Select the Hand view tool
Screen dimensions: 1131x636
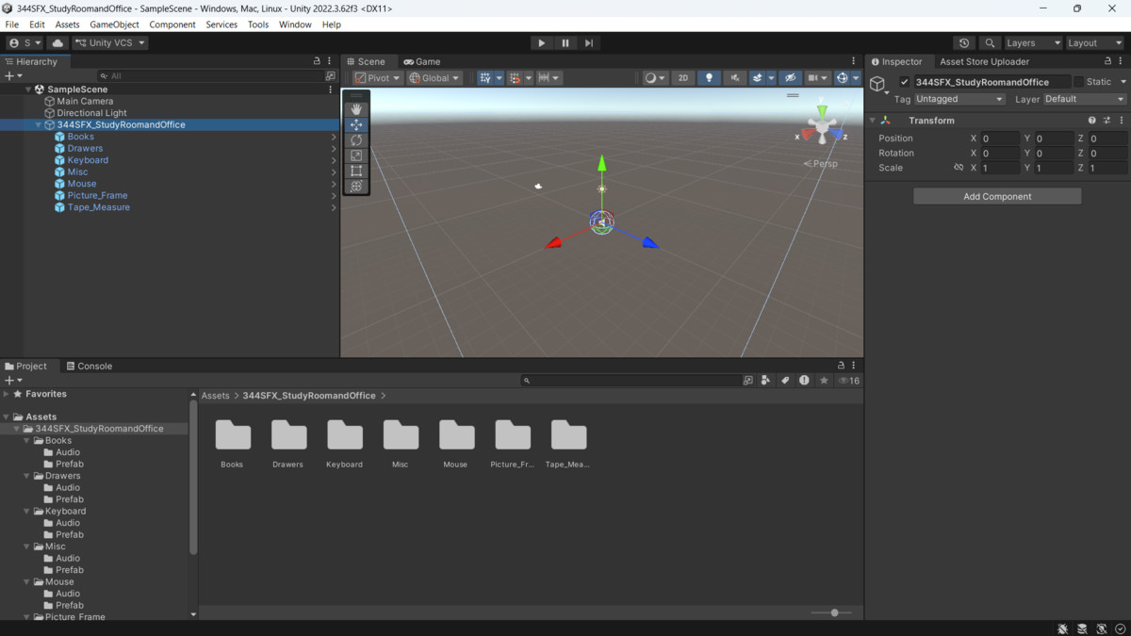356,109
